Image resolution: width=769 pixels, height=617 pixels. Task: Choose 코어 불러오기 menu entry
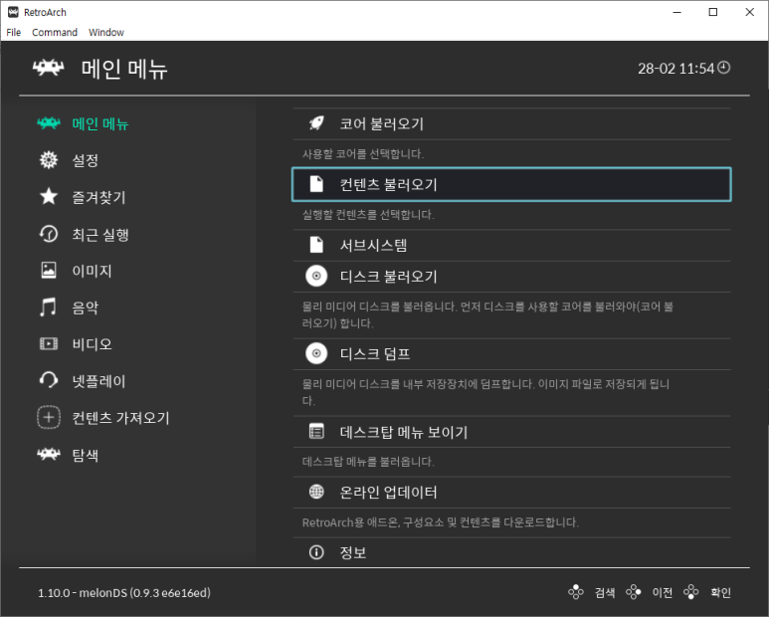click(x=511, y=123)
